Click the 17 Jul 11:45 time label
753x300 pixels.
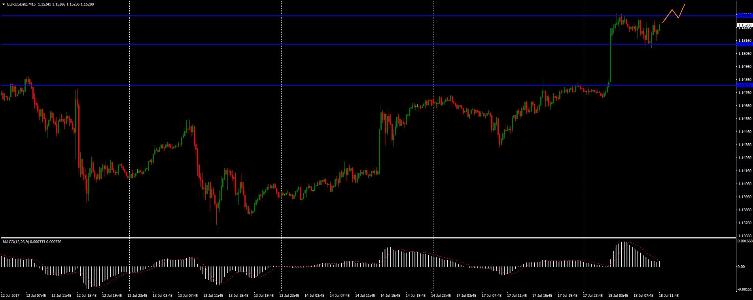[517, 295]
